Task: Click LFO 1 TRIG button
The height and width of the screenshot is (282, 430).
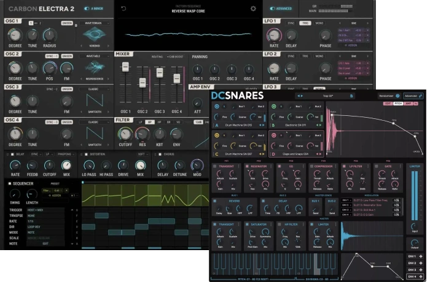Action: 305,23
